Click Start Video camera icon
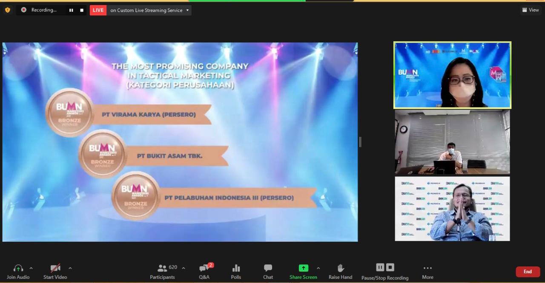The image size is (545, 283). 55,268
